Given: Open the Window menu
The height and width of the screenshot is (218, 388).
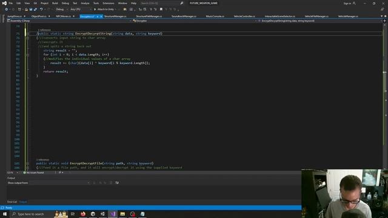Looking at the screenshot, I should point(122,3).
